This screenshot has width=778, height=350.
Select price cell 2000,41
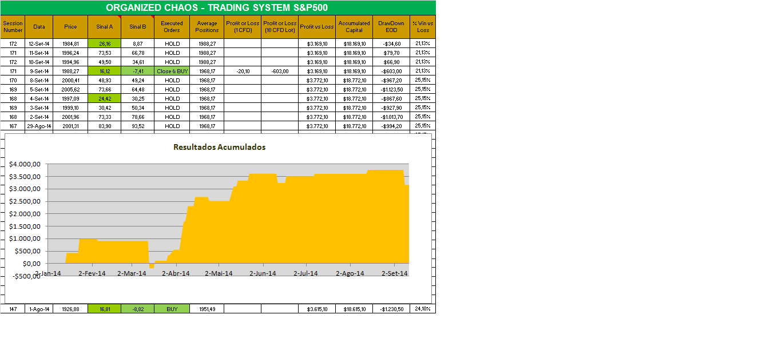70,80
